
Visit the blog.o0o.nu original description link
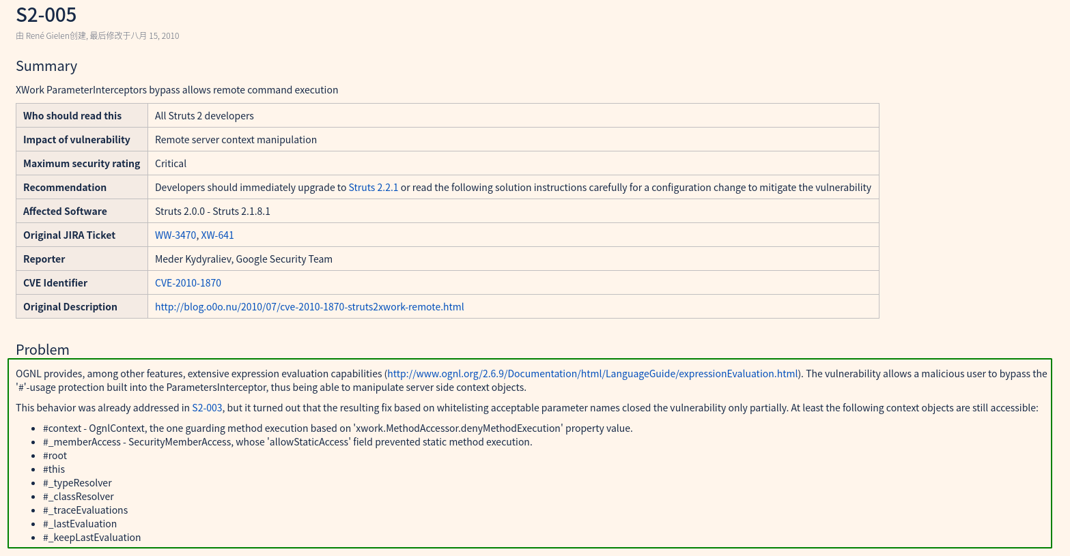309,307
